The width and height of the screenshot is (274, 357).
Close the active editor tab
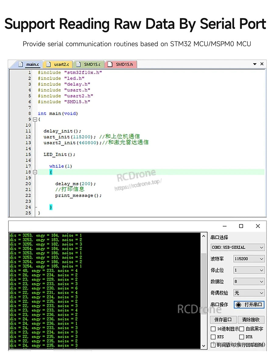pos(262,64)
